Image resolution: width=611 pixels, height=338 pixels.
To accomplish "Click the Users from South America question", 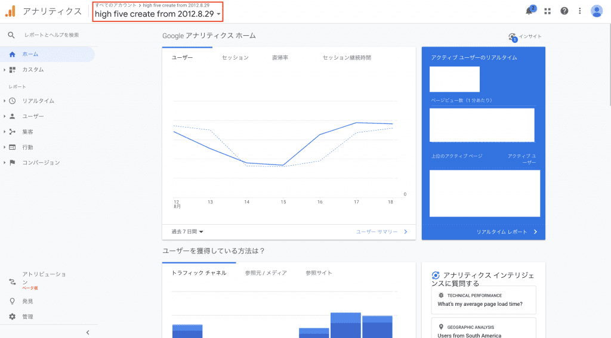I will coord(470,335).
